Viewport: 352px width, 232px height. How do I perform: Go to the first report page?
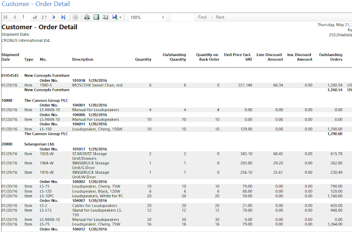(x=6, y=18)
